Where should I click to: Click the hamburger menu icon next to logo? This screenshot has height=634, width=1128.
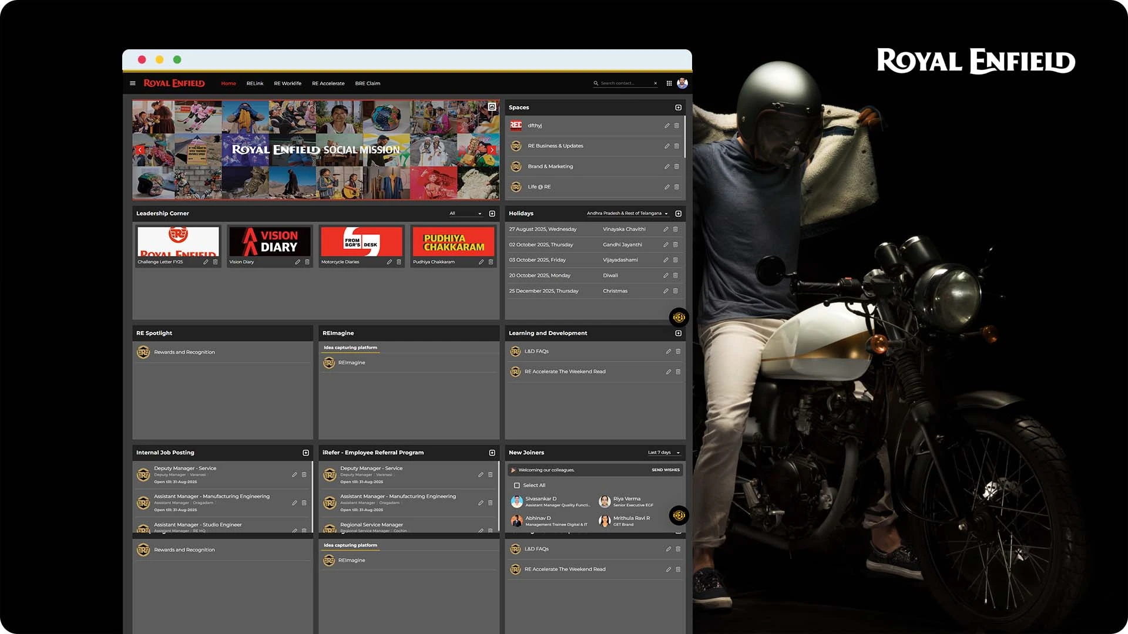point(132,83)
